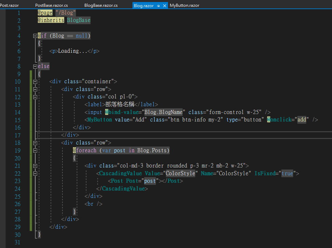Click the Post component tag on line 23
Screen dimensions: 332x248
pyautogui.click(x=117, y=181)
